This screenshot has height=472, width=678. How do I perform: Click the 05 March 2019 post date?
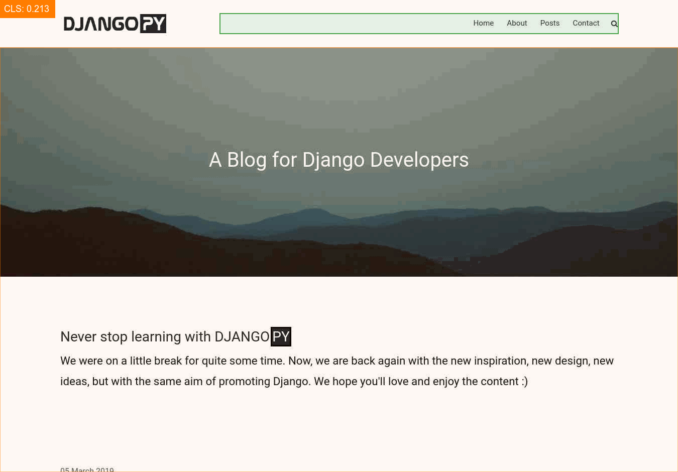point(87,469)
